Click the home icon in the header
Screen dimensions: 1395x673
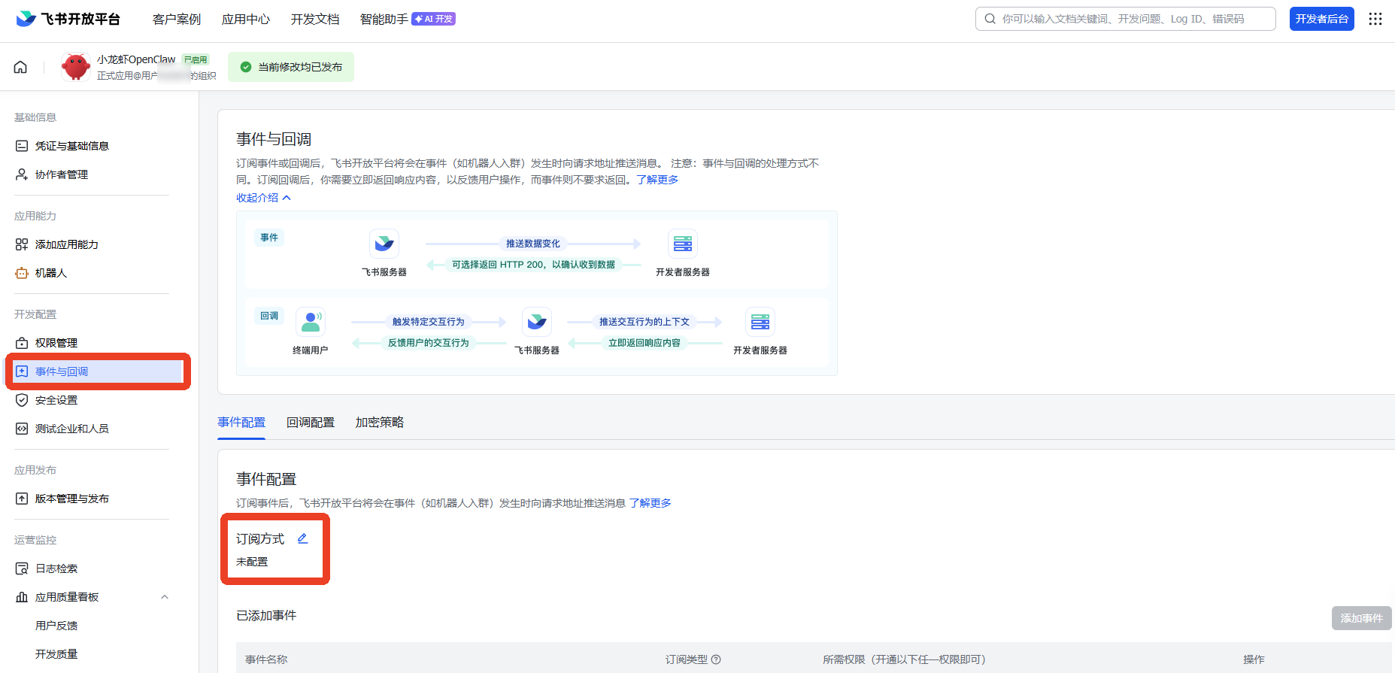tap(20, 67)
